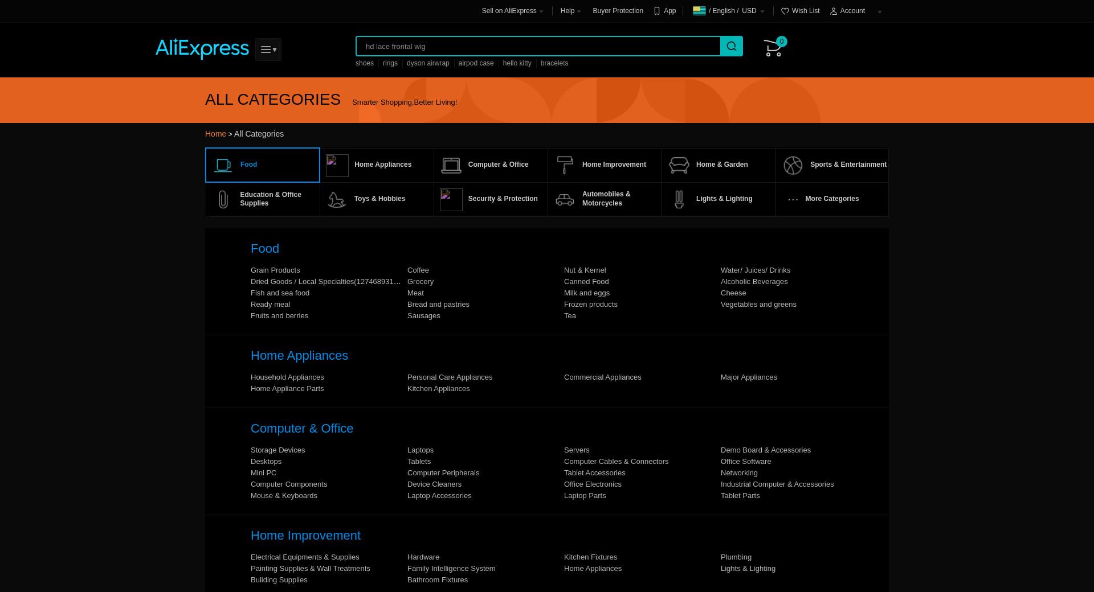Open the Computer & Office section heading

(302, 429)
